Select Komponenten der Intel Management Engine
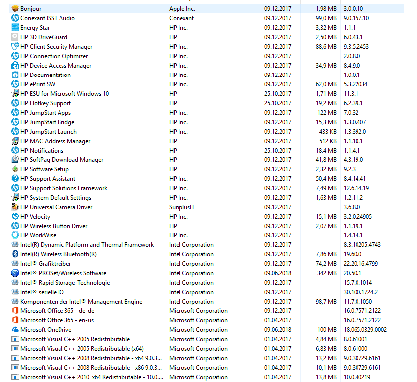This screenshot has height=382, width=417. tap(207, 302)
